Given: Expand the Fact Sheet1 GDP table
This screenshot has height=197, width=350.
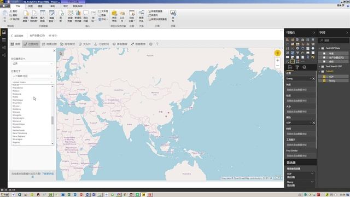Looking at the screenshot, I should (319, 67).
